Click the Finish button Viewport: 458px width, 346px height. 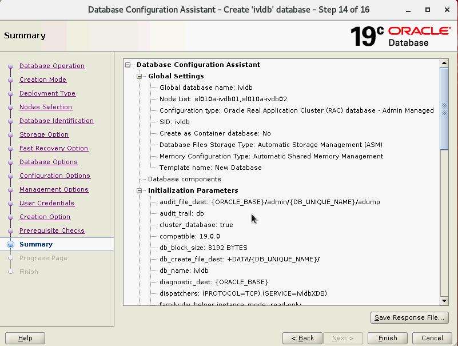click(387, 338)
